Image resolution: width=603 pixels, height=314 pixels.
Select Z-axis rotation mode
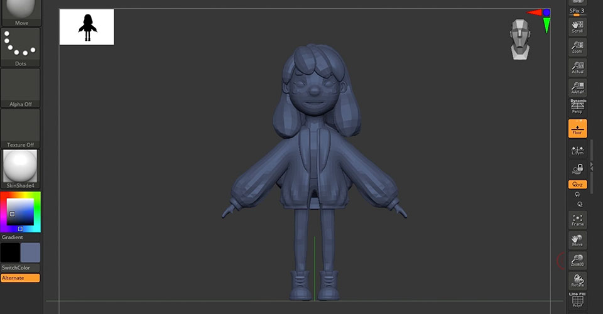pos(580,204)
